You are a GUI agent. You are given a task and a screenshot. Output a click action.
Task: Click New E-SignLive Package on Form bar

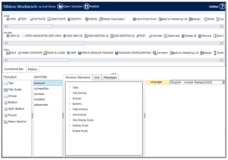[97, 53]
